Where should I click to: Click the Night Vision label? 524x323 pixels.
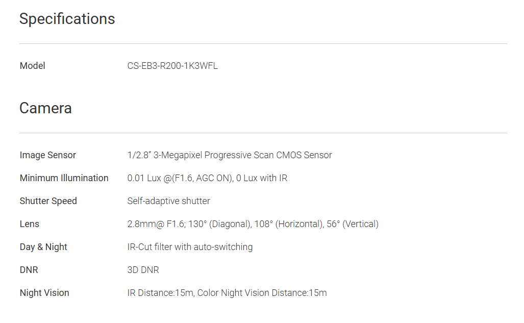pyautogui.click(x=44, y=293)
